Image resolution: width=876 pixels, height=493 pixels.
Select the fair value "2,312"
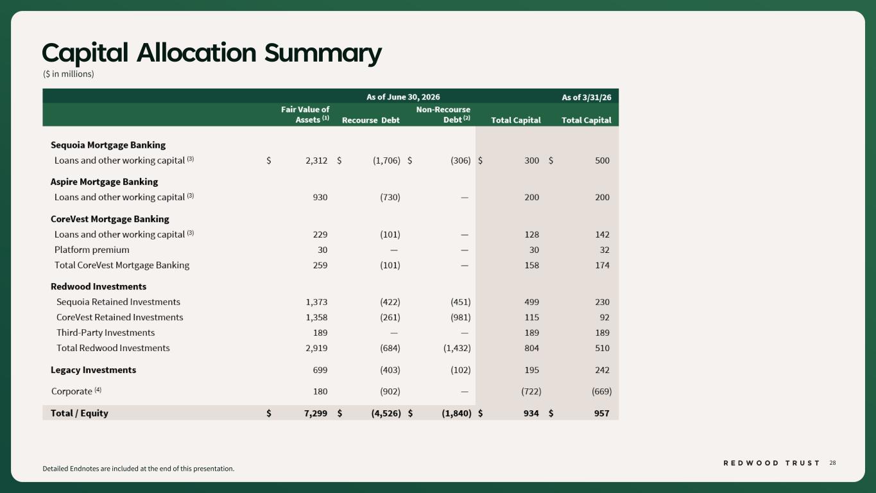(317, 160)
